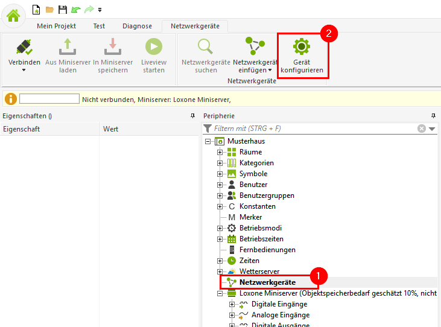Open Netzwerkgerät einfügen dropdown
The image size is (441, 327).
pos(255,70)
